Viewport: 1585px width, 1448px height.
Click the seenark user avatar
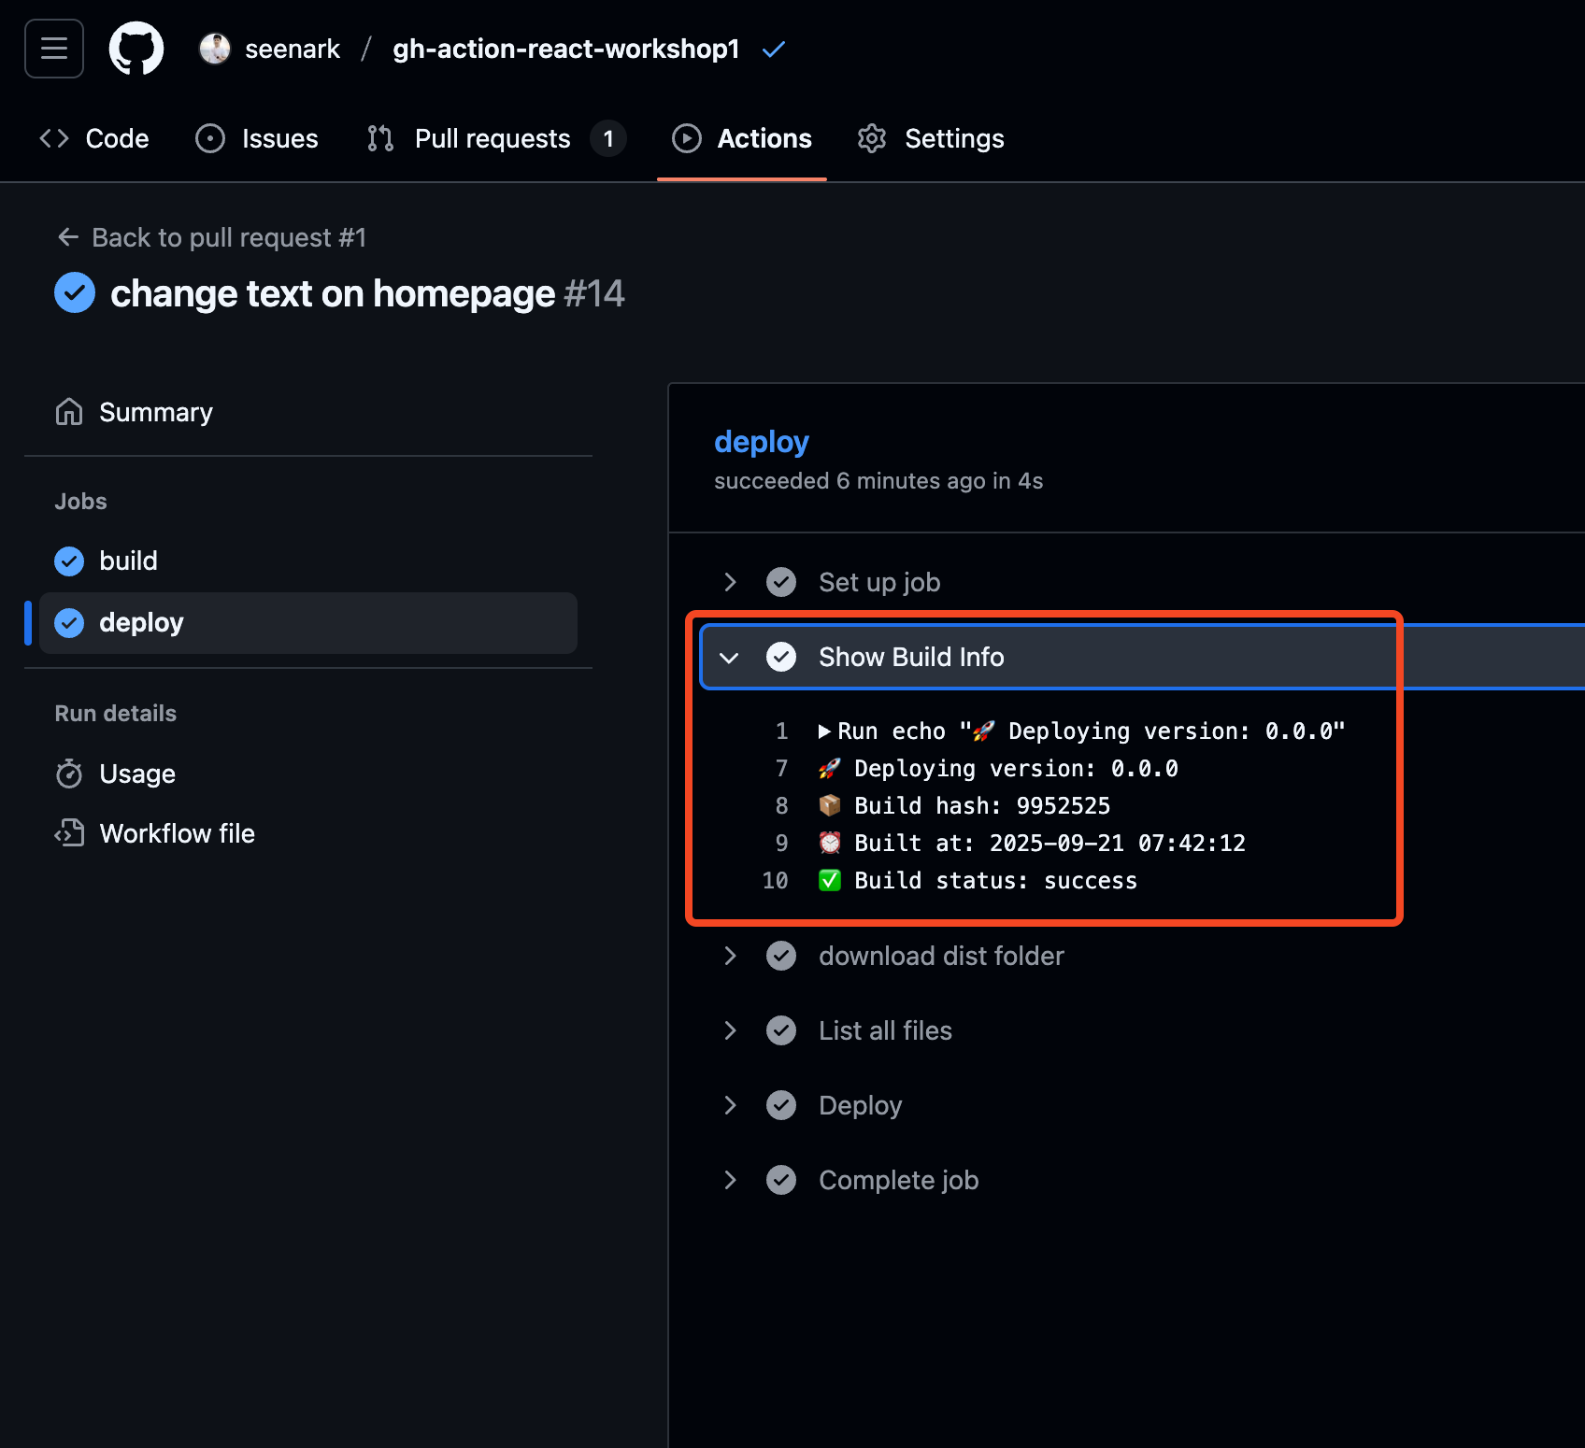point(215,49)
